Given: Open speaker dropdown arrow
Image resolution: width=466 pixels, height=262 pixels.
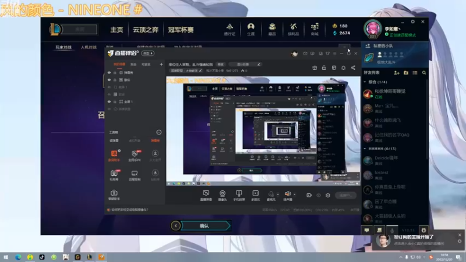Looking at the screenshot, I should (x=295, y=194).
